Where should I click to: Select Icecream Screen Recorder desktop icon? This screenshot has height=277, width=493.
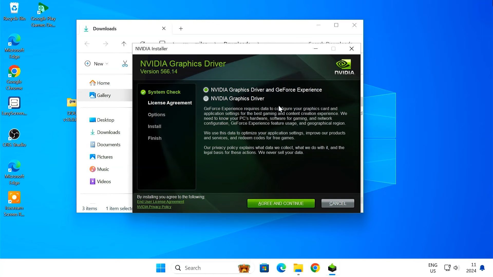click(14, 204)
